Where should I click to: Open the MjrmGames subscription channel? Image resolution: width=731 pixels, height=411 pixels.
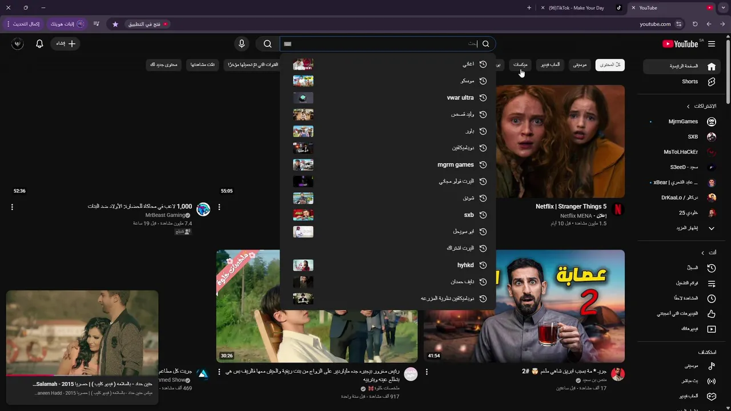(x=682, y=122)
